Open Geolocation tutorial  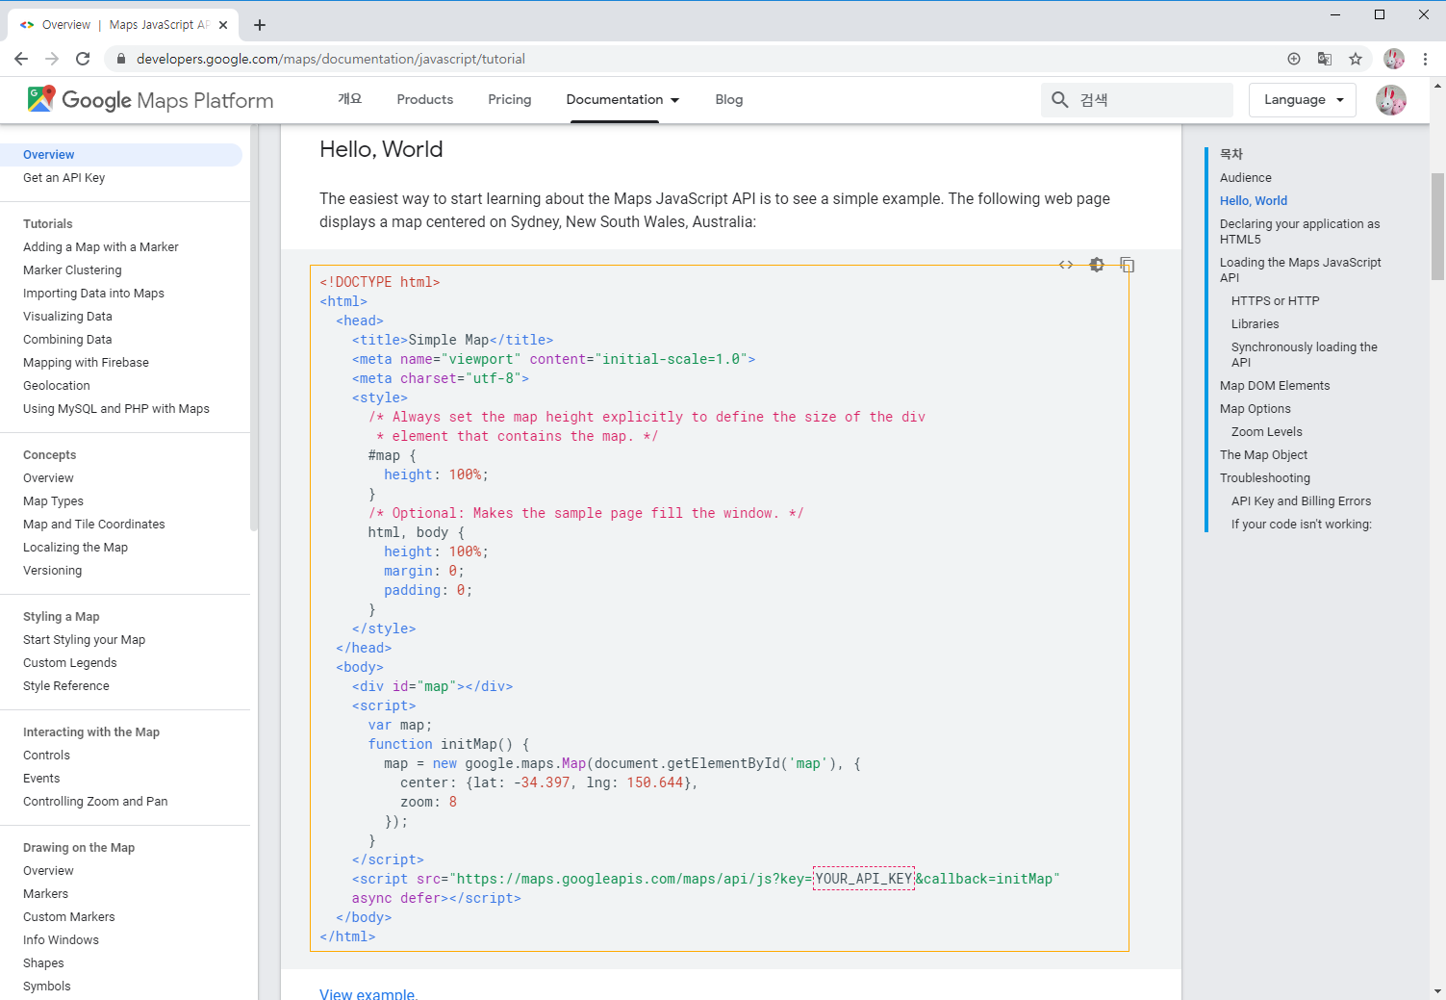point(57,386)
